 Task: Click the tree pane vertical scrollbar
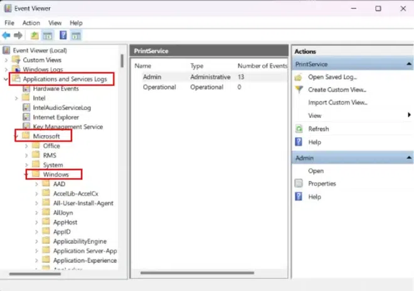tap(122, 60)
